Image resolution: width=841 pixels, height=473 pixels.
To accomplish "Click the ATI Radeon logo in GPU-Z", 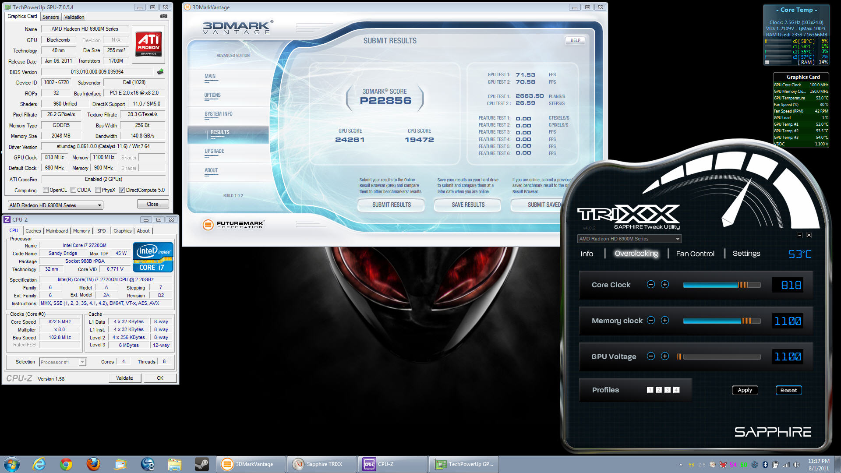I will click(148, 44).
